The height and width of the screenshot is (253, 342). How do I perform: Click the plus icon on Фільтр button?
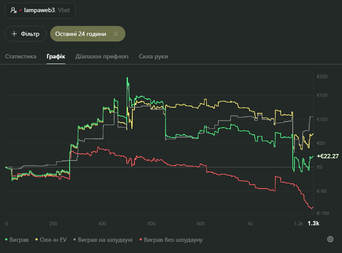point(14,34)
